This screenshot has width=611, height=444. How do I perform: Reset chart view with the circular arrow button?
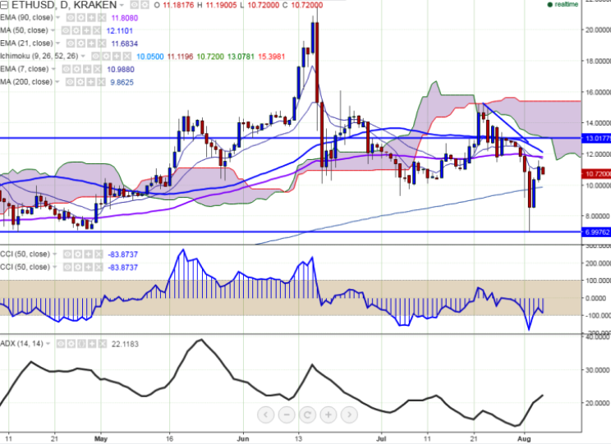(307, 414)
